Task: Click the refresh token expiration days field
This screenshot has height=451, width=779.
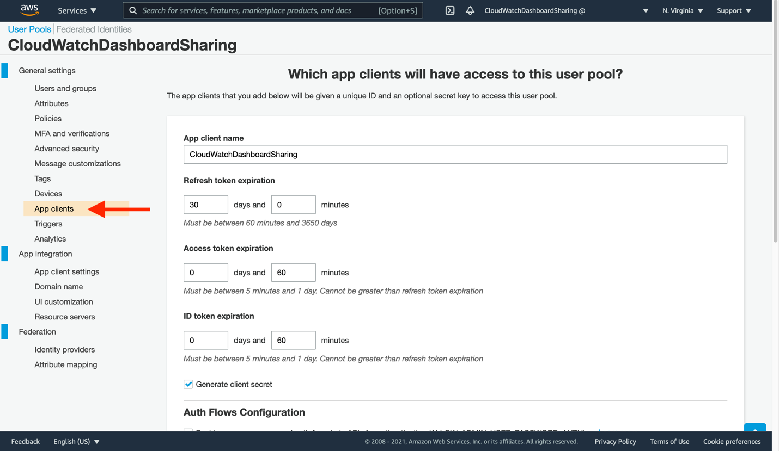Action: [x=205, y=204]
